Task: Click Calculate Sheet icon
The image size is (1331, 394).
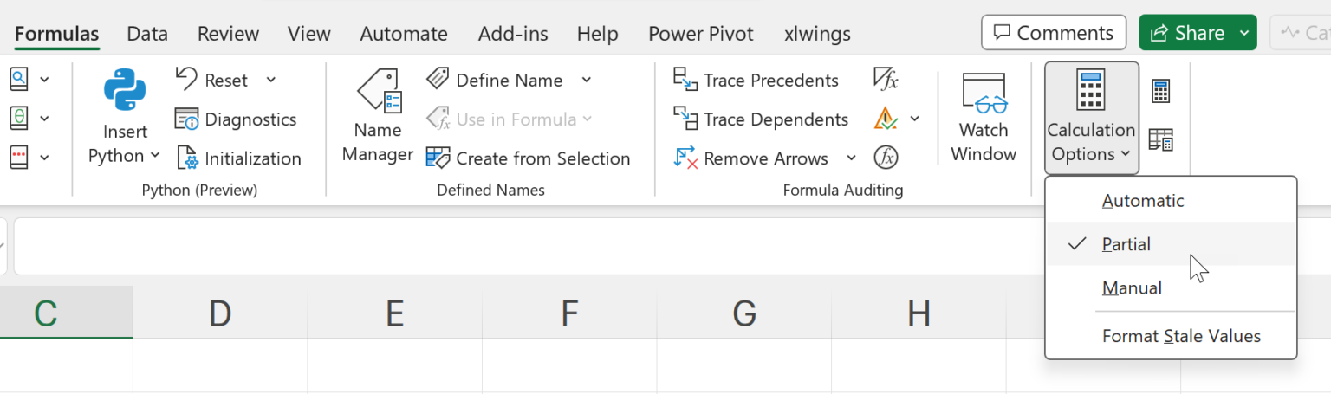Action: tap(1161, 139)
